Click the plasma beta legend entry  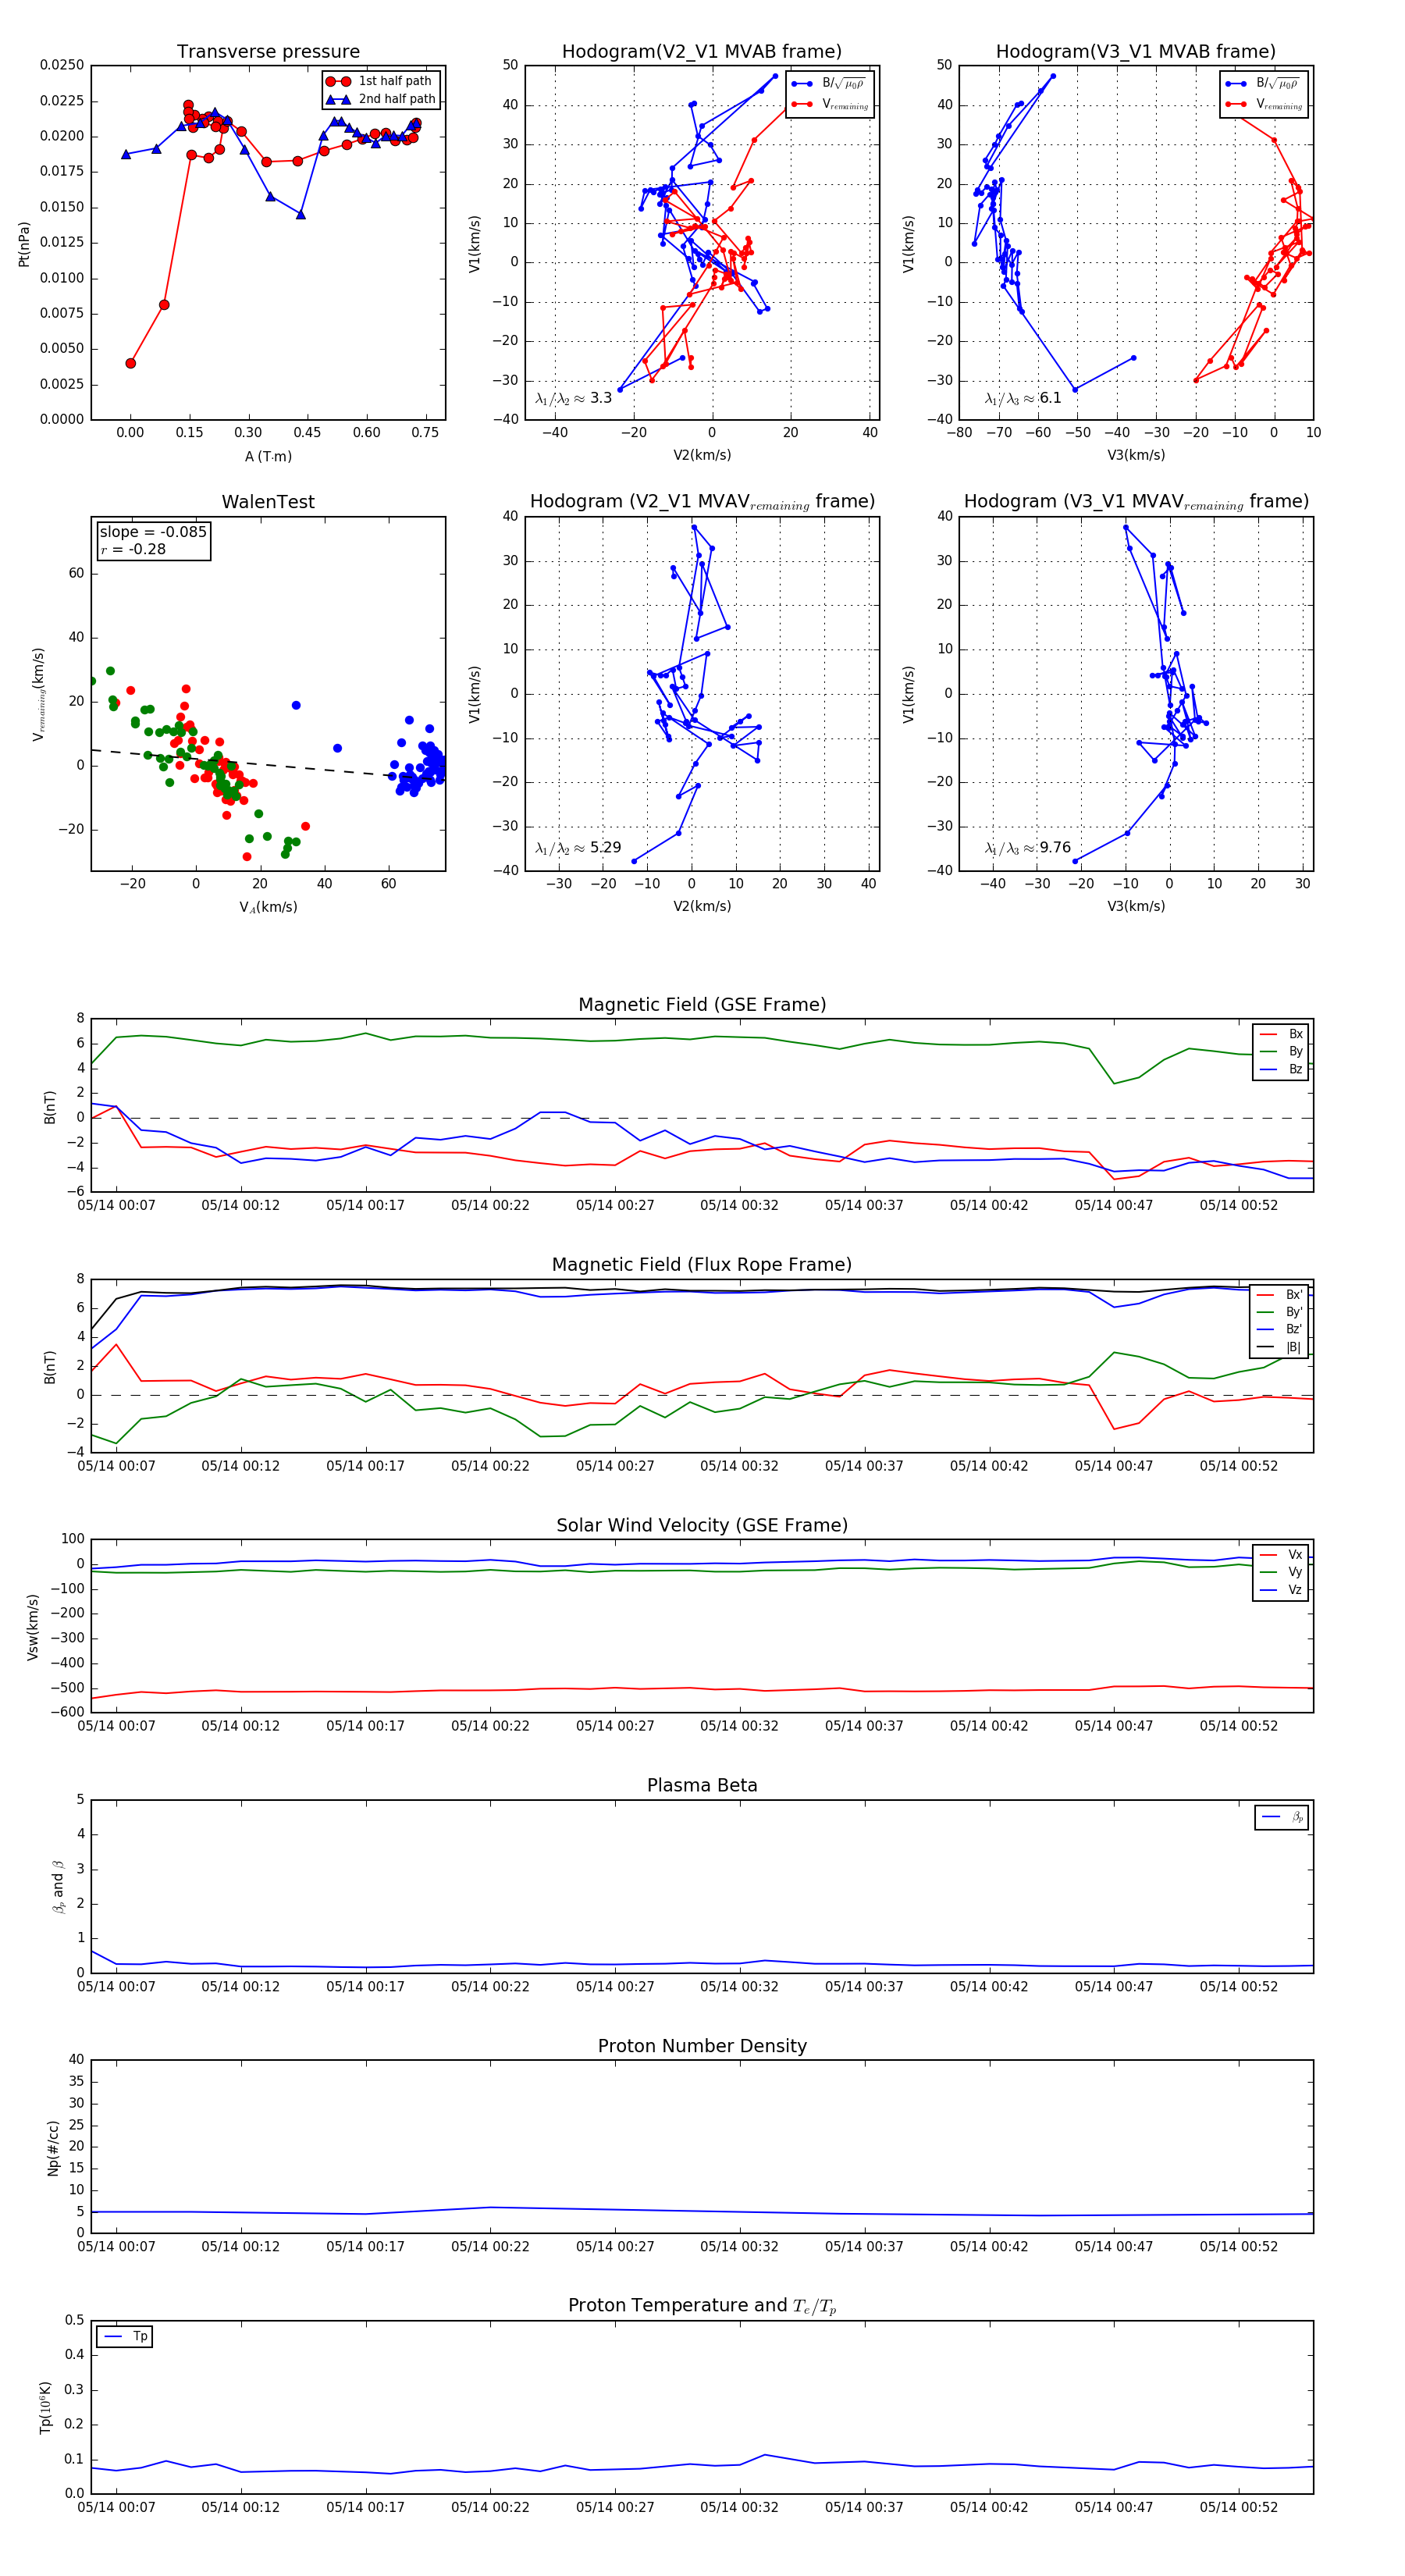pos(1283,1817)
